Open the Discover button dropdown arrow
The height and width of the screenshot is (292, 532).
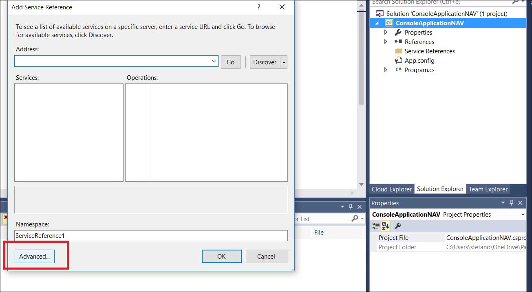[284, 62]
